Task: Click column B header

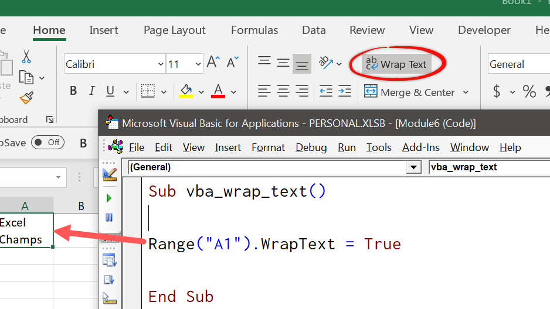Action: tap(81, 206)
